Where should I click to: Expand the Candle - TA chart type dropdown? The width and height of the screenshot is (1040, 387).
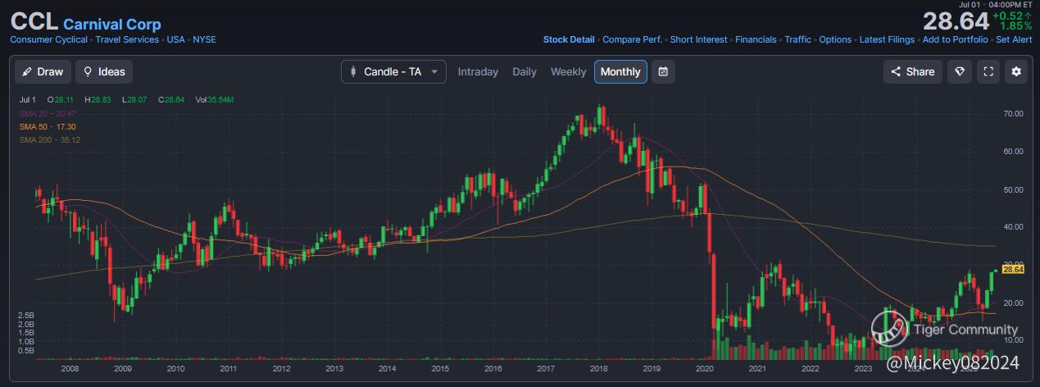point(394,71)
